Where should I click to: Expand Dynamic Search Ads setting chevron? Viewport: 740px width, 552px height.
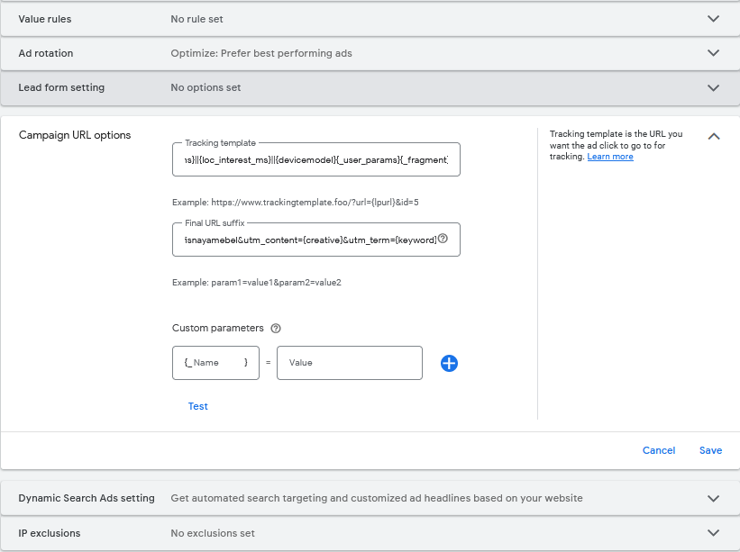[714, 498]
